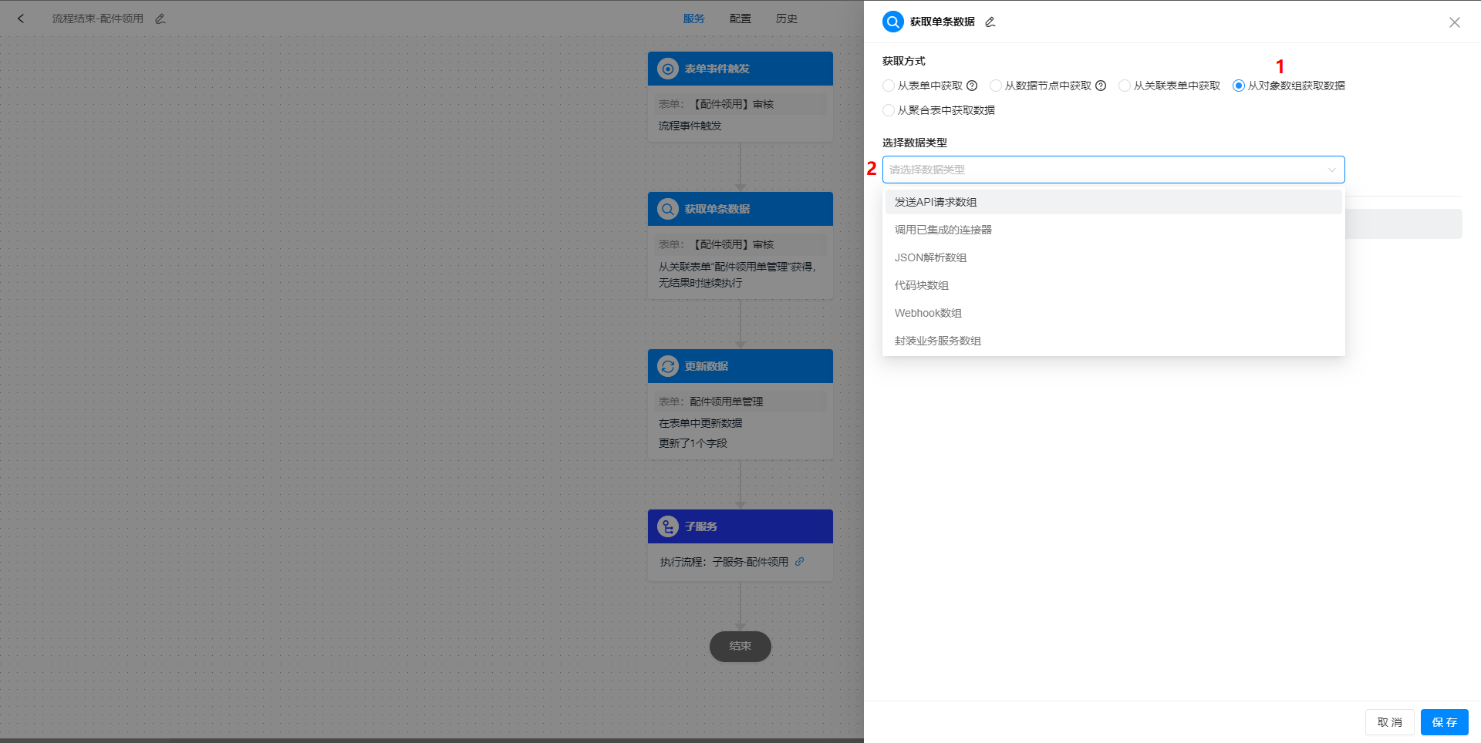
Task: Click text 更新了1个字段 in update node
Action: pyautogui.click(x=693, y=443)
